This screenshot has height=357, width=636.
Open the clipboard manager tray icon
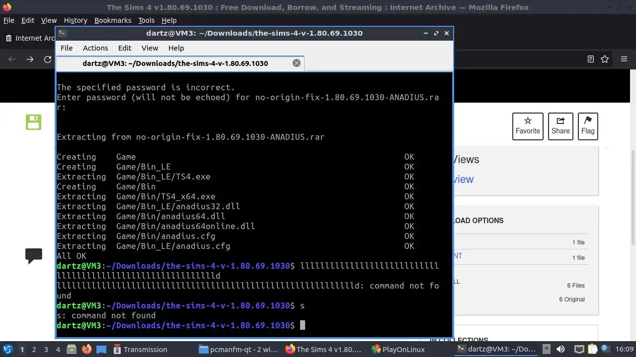[x=592, y=350]
